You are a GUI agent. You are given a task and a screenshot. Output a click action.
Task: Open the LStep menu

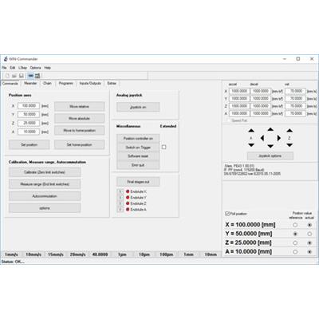(x=22, y=68)
